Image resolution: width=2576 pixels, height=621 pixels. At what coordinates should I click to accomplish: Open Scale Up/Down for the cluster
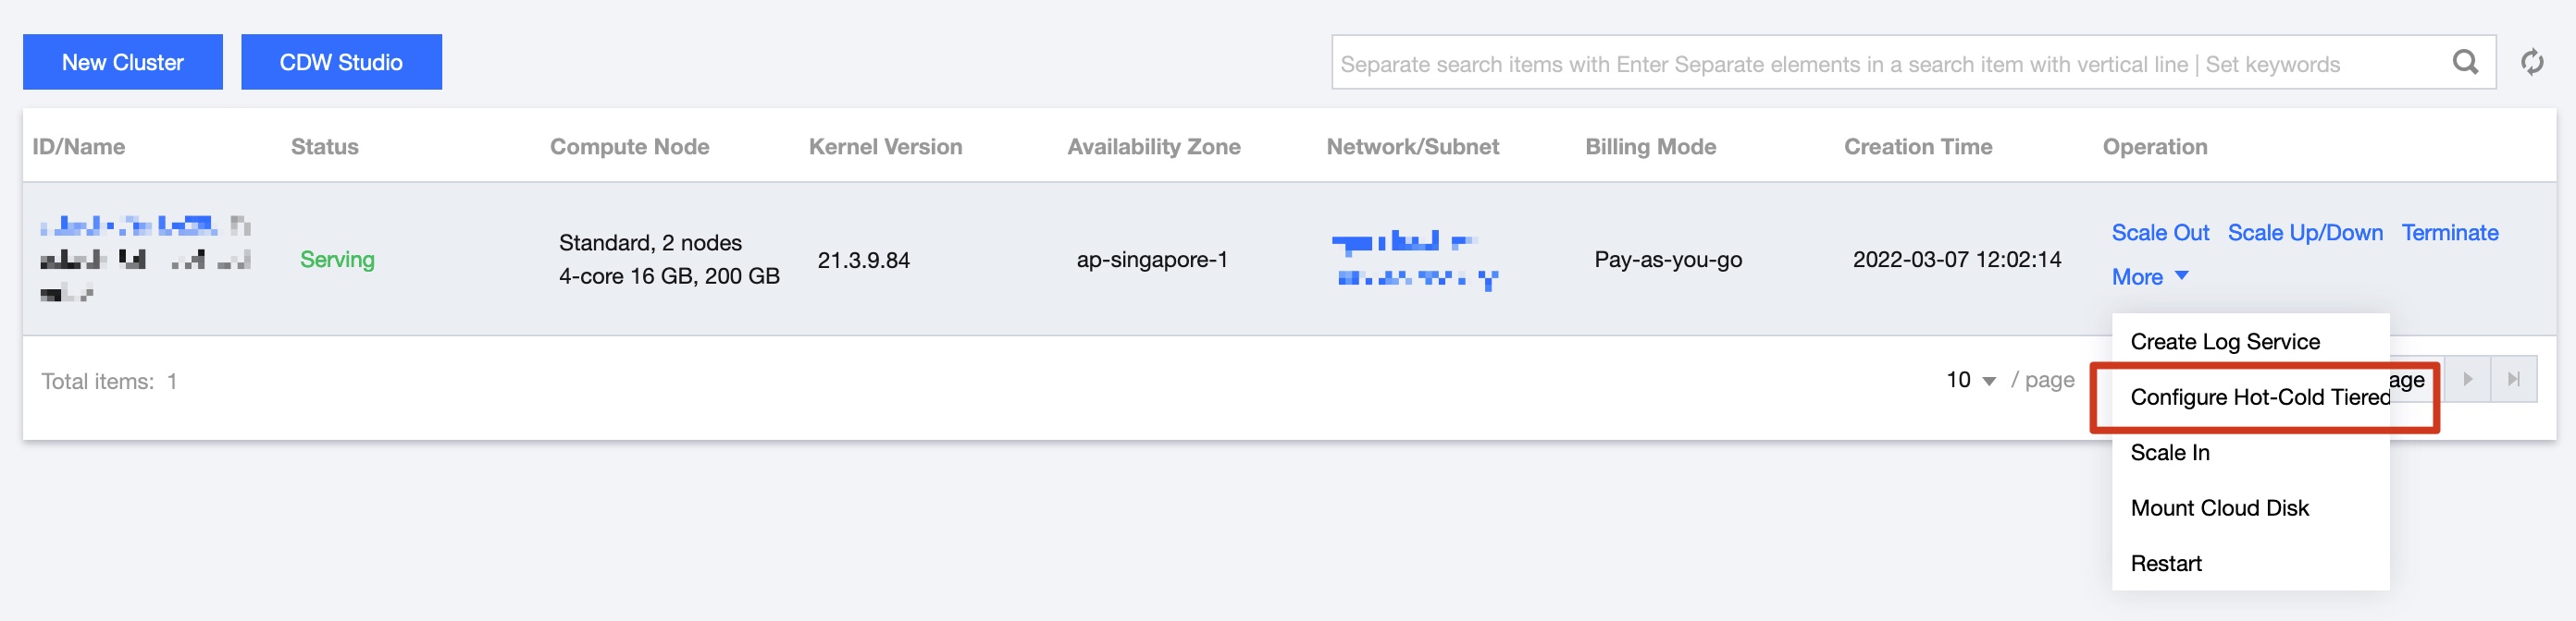pos(2305,233)
